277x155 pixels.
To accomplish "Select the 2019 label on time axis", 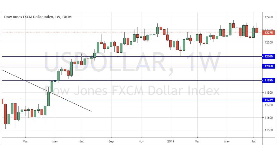I will (171, 141).
